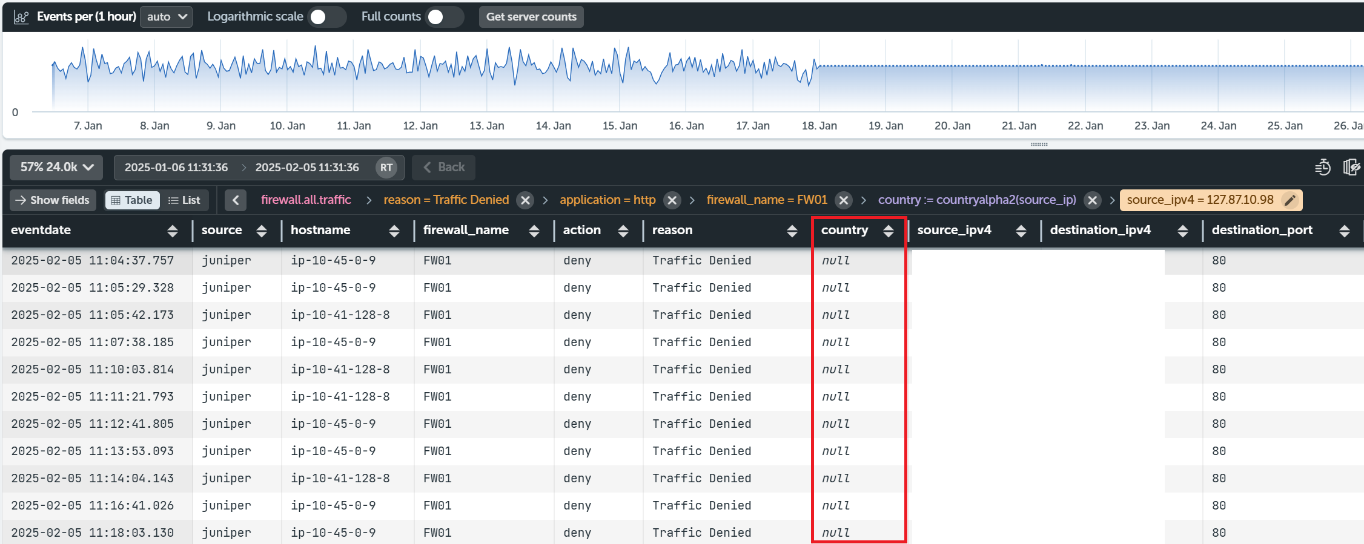Delete the firewall_name = FW01 filter
This screenshot has width=1364, height=544.
point(843,200)
